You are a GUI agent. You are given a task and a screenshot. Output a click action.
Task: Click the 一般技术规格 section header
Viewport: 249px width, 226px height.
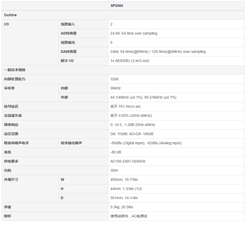(15, 70)
